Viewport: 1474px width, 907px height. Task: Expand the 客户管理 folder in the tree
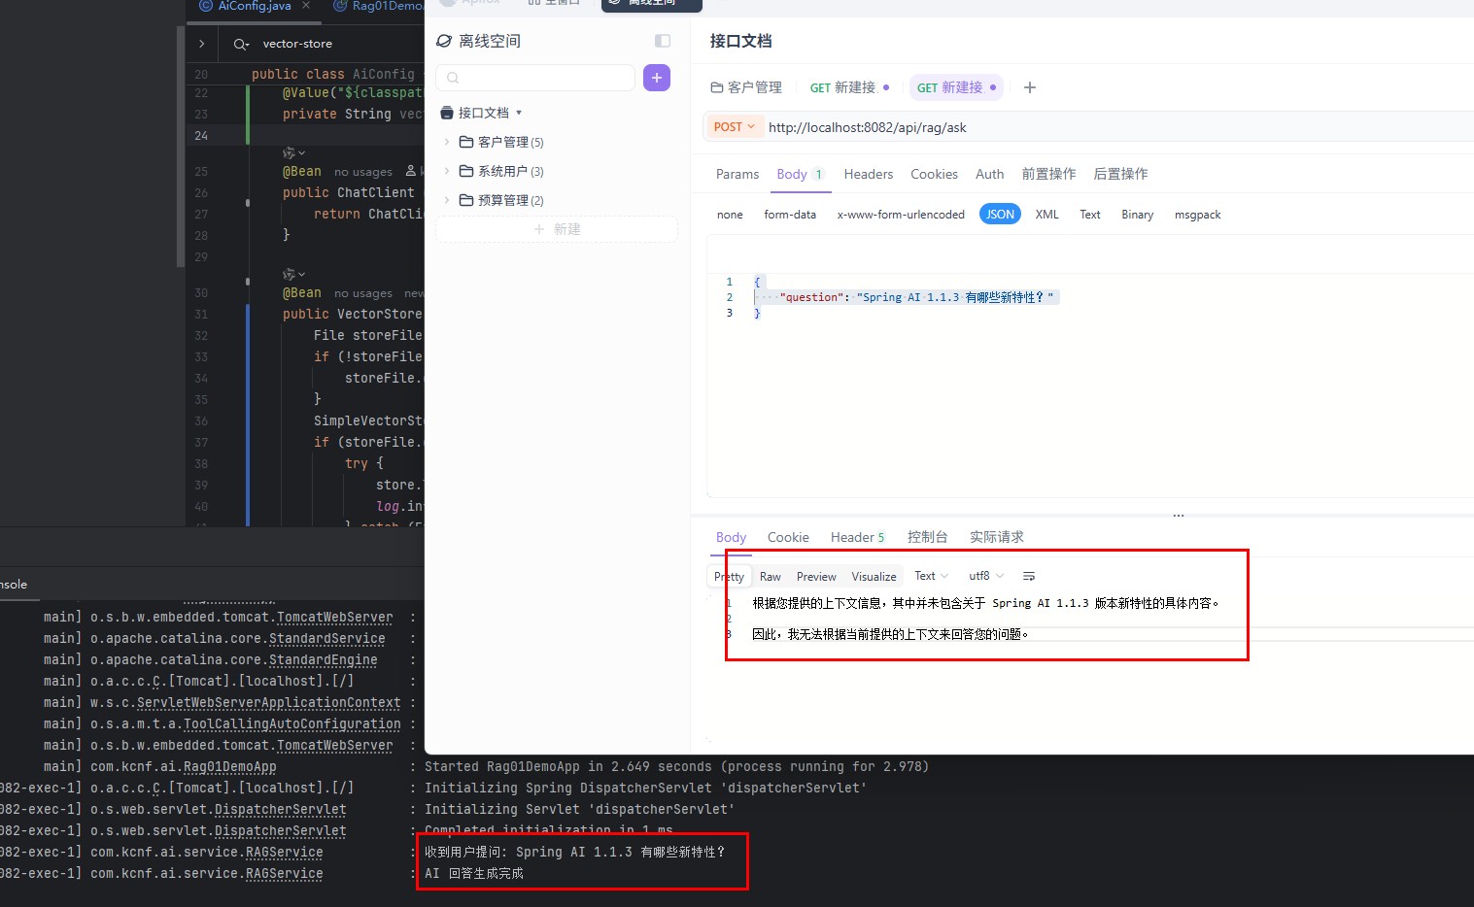tap(447, 142)
